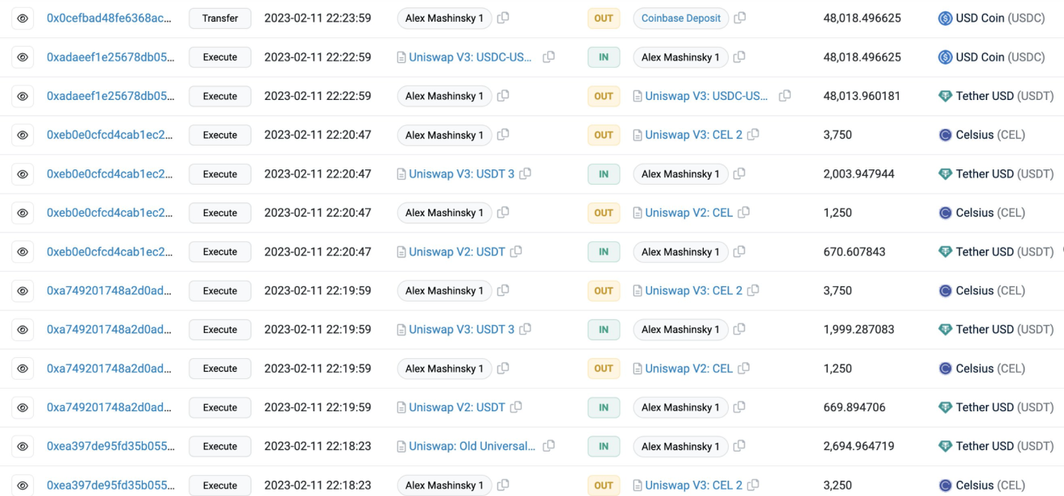Toggle eye icon for the 3,250 CEL row
1064x496 pixels.
pos(23,486)
